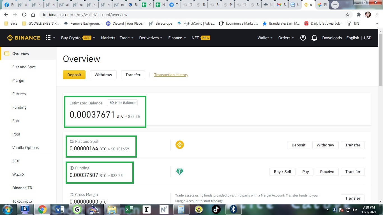Click Buy / Sell in the Funding row

coord(282,172)
